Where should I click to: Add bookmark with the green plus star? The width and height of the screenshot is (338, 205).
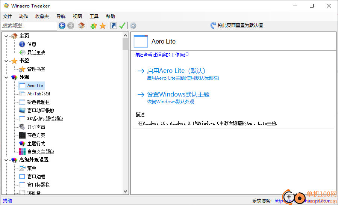(94, 26)
